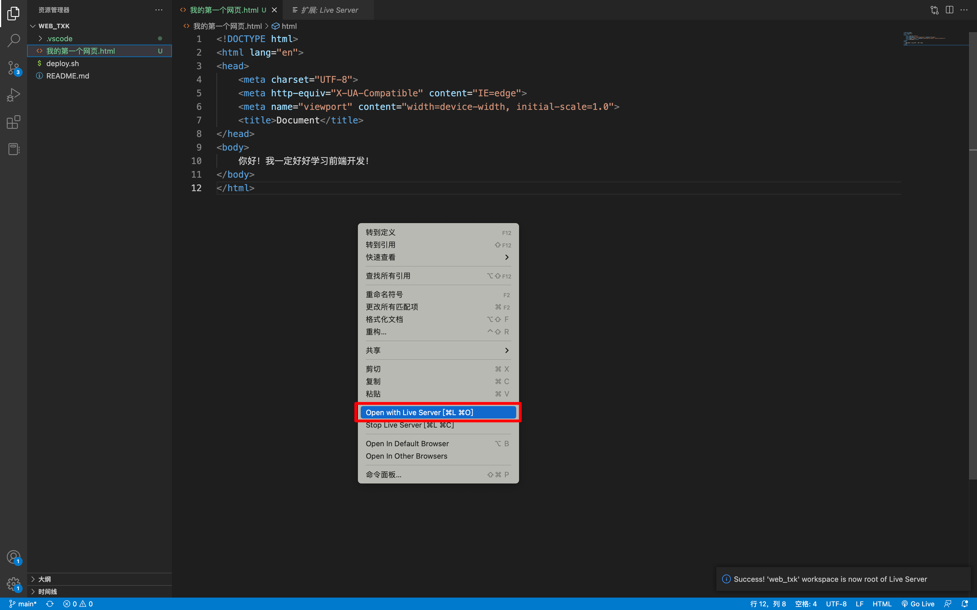Open the Search view icon
The height and width of the screenshot is (610, 977).
tap(13, 40)
